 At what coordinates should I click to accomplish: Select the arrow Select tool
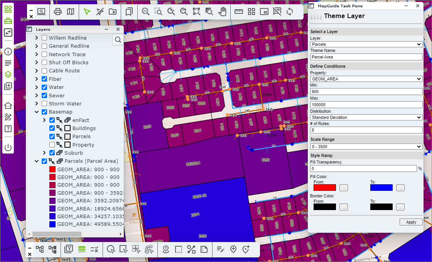click(87, 12)
